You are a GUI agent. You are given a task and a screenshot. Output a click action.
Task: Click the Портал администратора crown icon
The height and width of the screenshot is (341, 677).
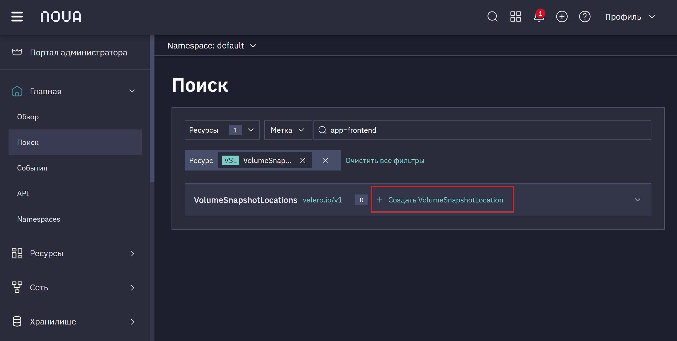coord(17,52)
